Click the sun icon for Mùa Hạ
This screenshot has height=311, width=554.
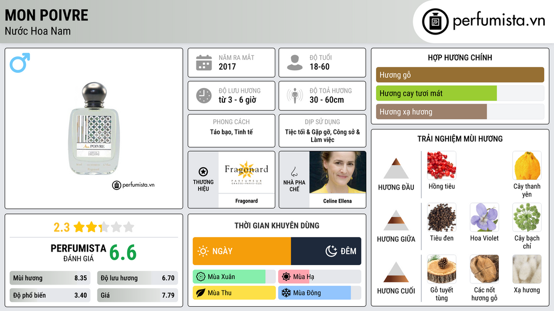[x=286, y=277]
